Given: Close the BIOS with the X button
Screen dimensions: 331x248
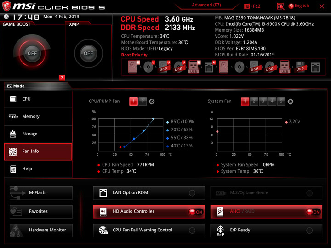Looking at the screenshot, I should [x=322, y=6].
